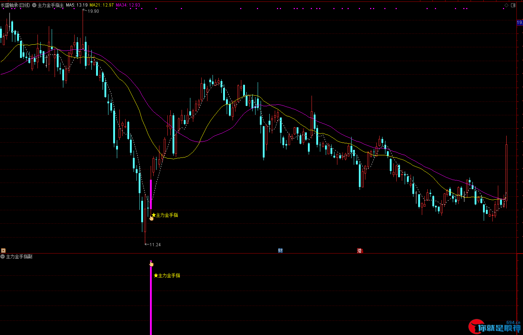
Task: Click the 主力金手指主 indicator name
Action: click(x=51, y=5)
